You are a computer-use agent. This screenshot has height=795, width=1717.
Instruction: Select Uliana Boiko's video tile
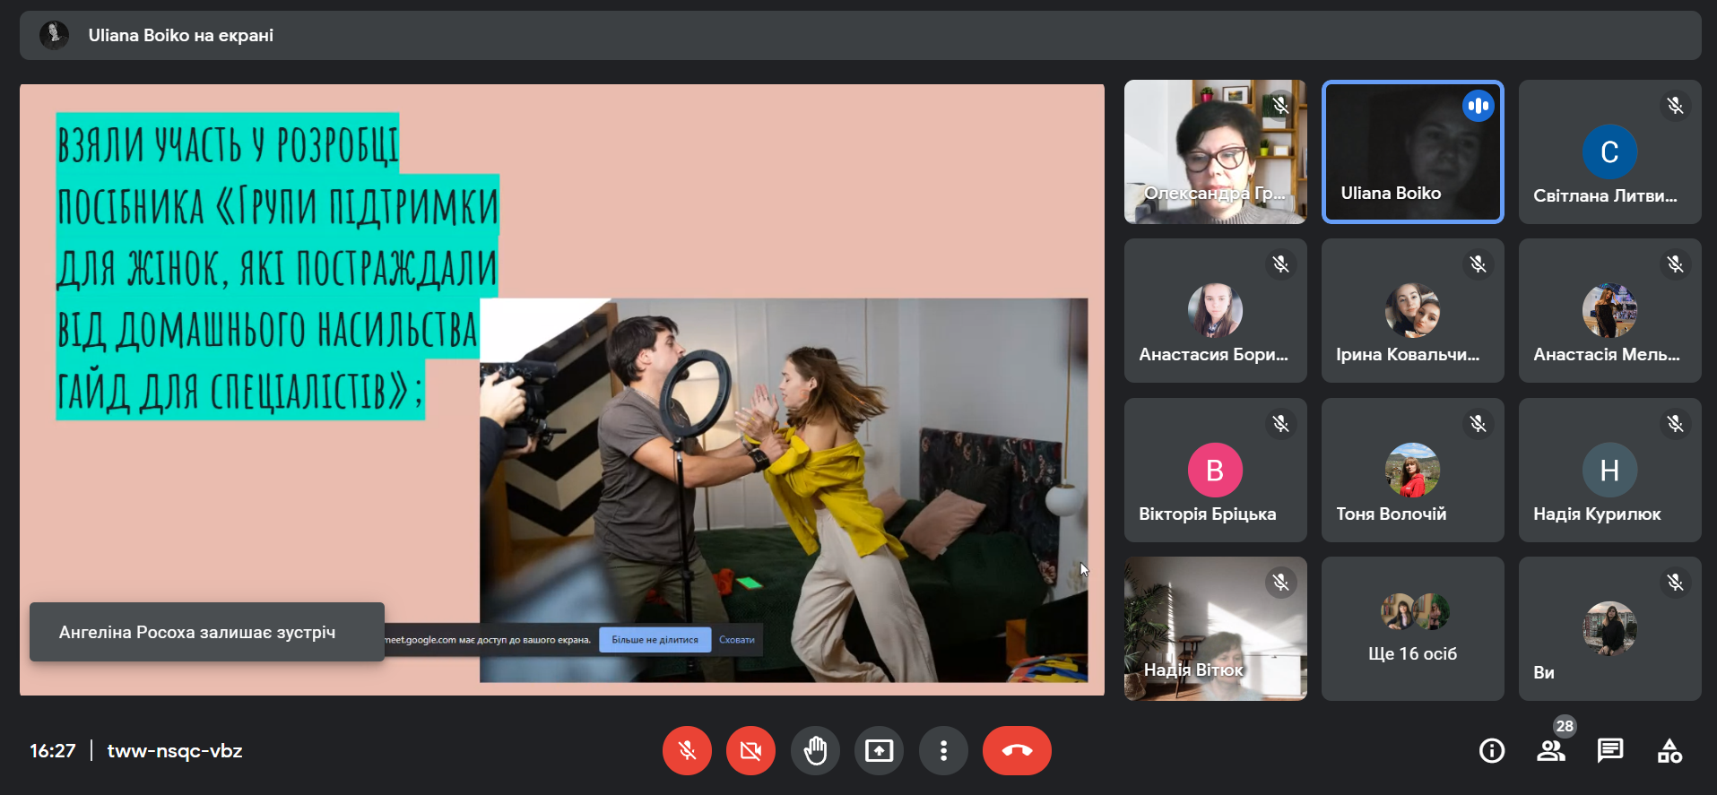[x=1412, y=152]
